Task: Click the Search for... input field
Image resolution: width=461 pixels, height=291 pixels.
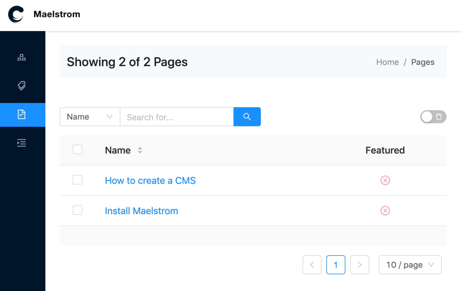Action: [177, 117]
